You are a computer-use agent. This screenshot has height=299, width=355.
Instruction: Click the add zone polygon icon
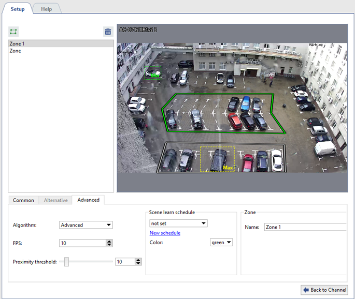[13, 32]
